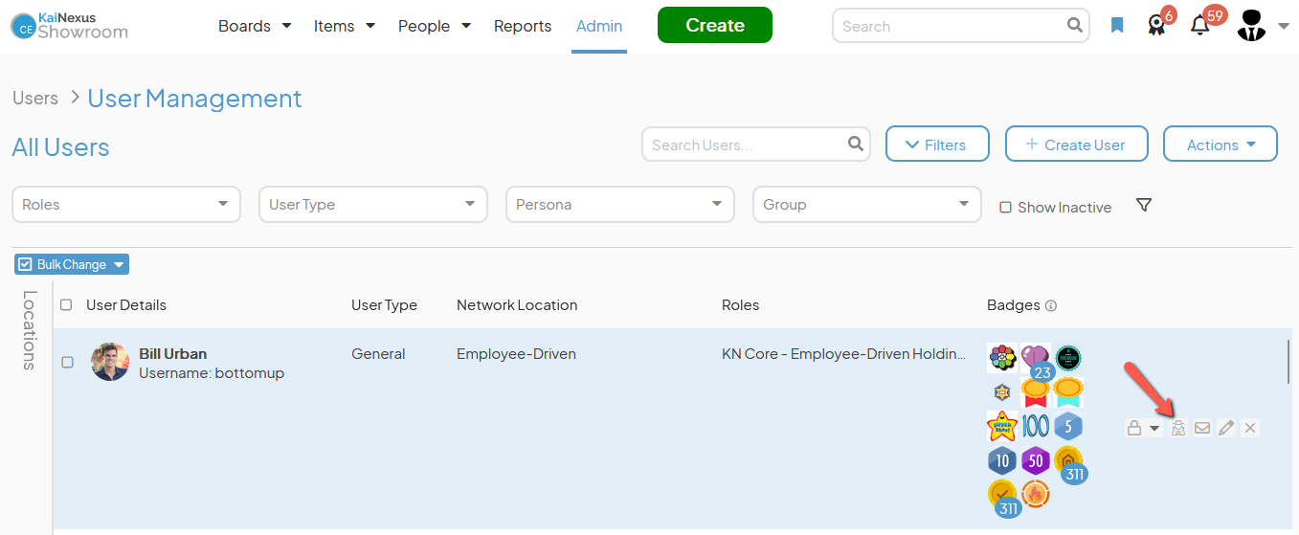Open the User Type filter dropdown
This screenshot has height=535, width=1299.
pyautogui.click(x=372, y=204)
